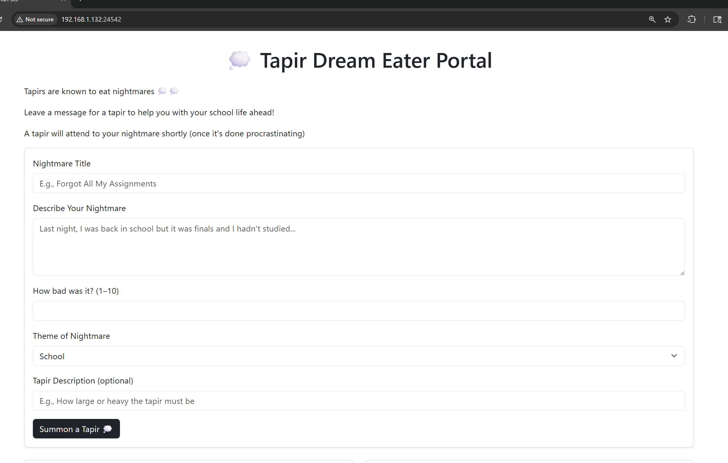Click the rightmost browser toolbar icon
Screen dimensions: 728x463
point(717,19)
